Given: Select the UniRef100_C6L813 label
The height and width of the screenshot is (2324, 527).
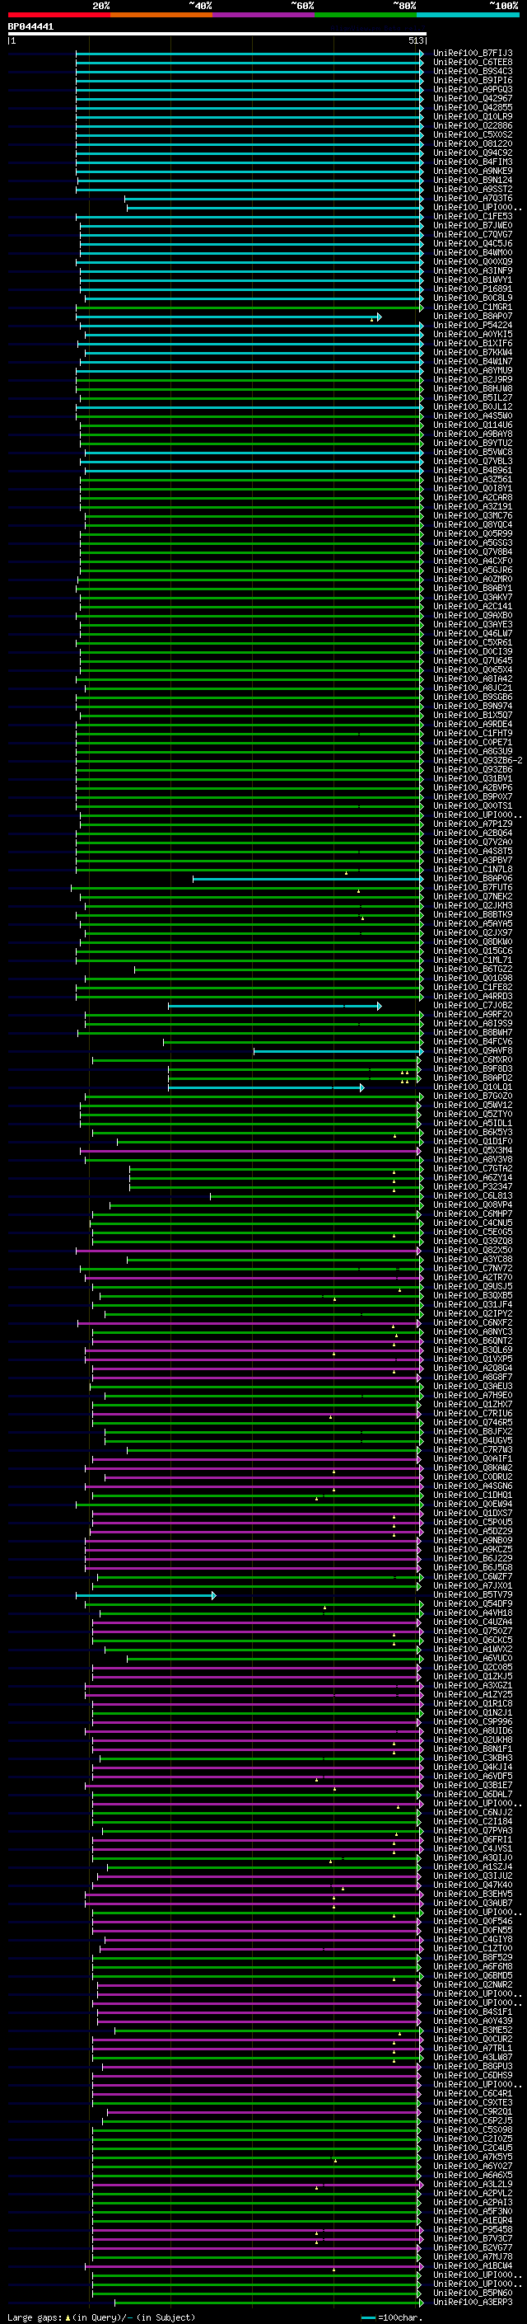Looking at the screenshot, I should click(473, 1195).
